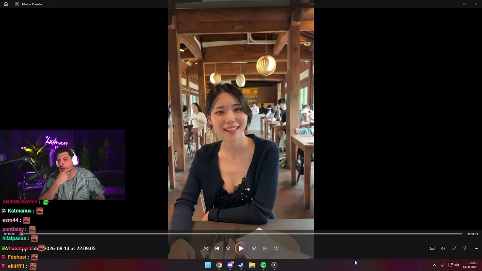The image size is (482, 271).
Task: Open Discord from the taskbar
Action: [230, 265]
